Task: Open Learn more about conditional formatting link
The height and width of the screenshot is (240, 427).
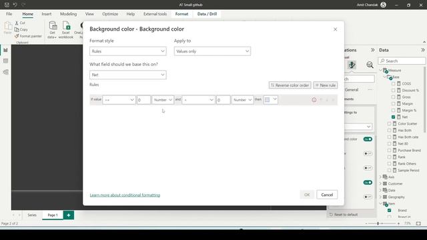Action: tap(125, 195)
